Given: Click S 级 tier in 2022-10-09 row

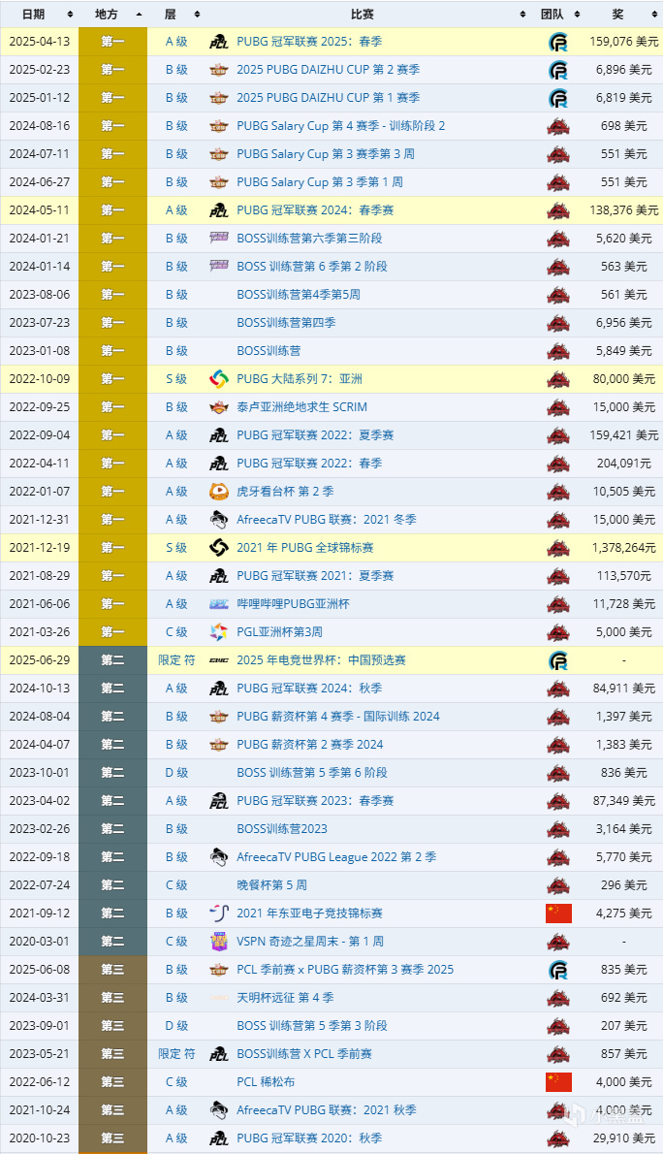Looking at the screenshot, I should click(176, 379).
